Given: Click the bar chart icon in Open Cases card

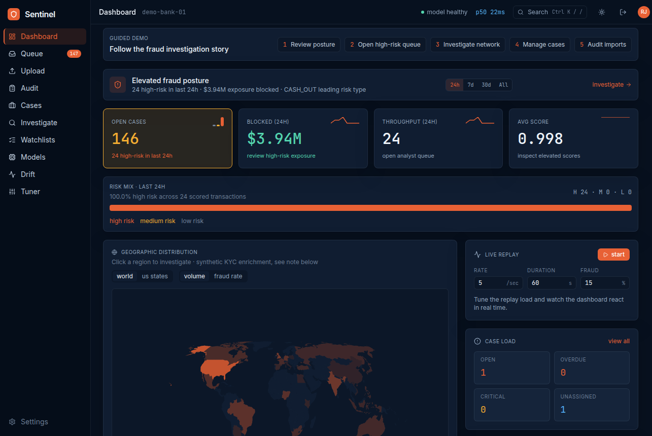Looking at the screenshot, I should tap(218, 122).
